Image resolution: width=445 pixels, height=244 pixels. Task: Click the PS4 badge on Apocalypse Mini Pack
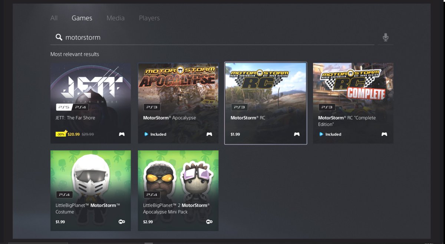point(152,195)
